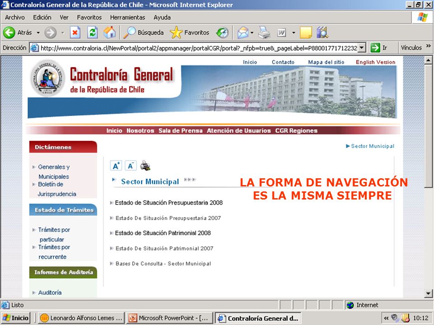Open Trámites por recurrente sidebar link
The width and height of the screenshot is (434, 325).
(54, 252)
